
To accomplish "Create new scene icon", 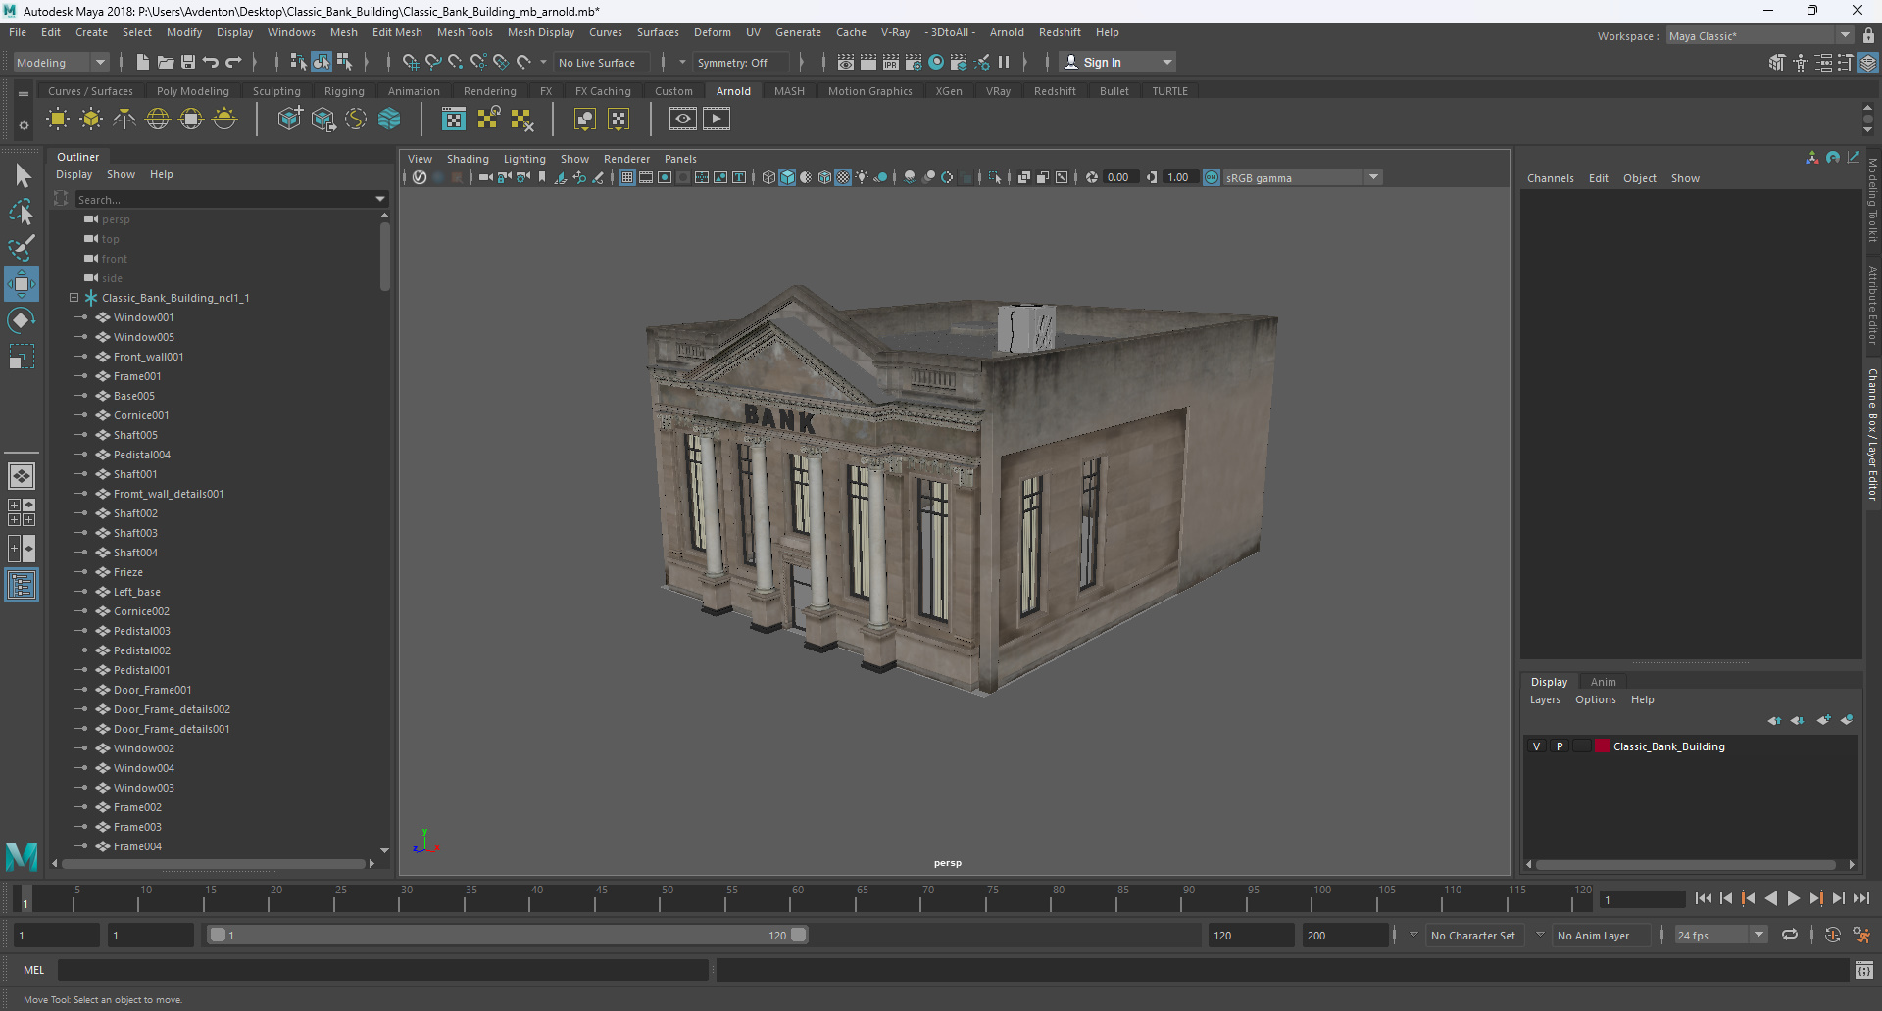I will coord(143,62).
